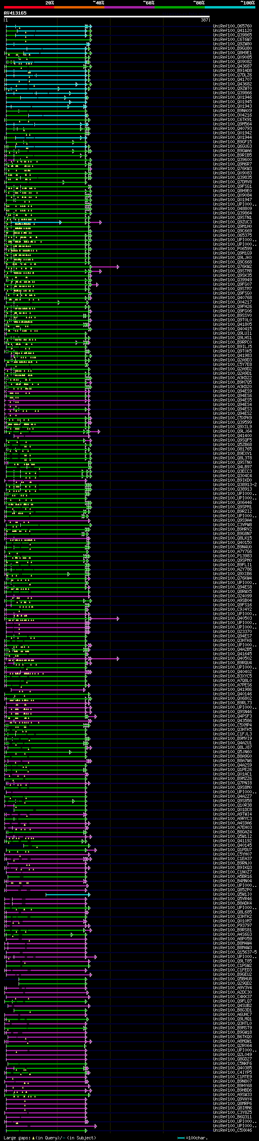Image resolution: width=259 pixels, height=1141 pixels.
Task: Open UniRef100_B9EXV1 hit
Action: (x=232, y=454)
